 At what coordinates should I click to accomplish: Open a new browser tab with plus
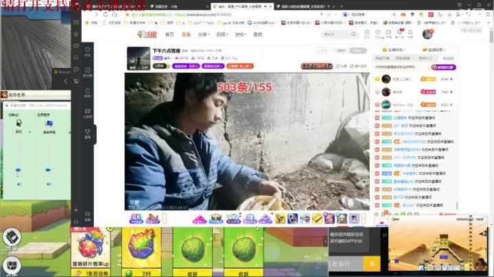(342, 6)
